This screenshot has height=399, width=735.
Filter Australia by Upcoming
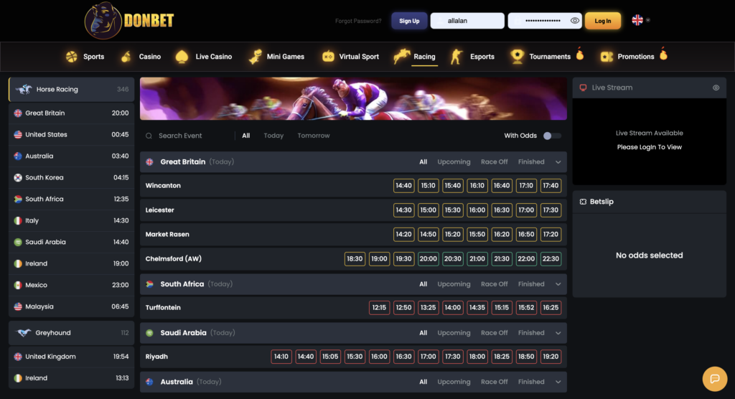pos(454,382)
